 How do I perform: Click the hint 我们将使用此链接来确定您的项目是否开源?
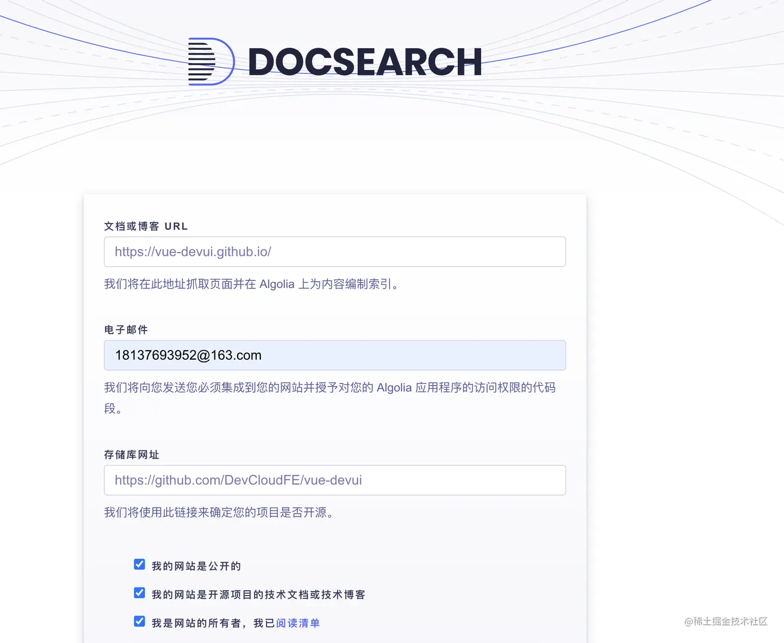coord(221,512)
